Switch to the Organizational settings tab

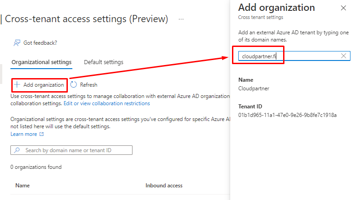click(42, 62)
